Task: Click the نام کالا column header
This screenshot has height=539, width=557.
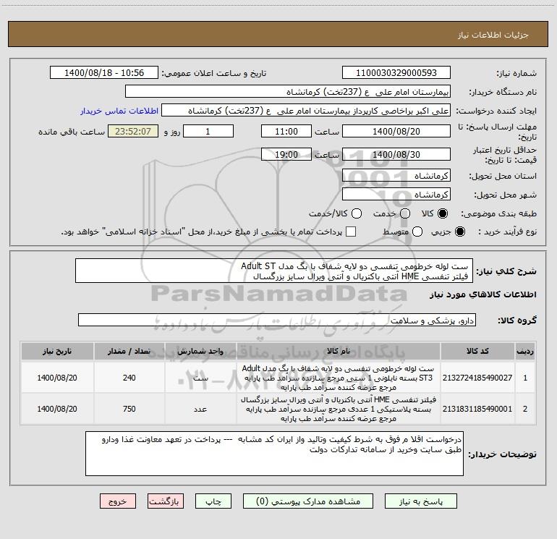Action: pos(339,351)
